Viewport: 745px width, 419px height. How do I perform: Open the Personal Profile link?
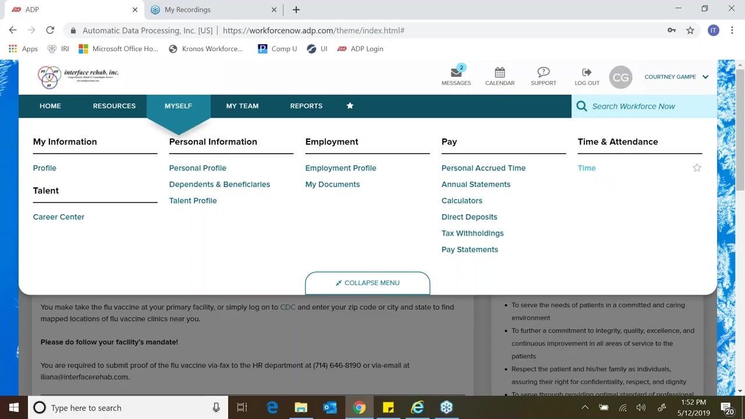(198, 168)
